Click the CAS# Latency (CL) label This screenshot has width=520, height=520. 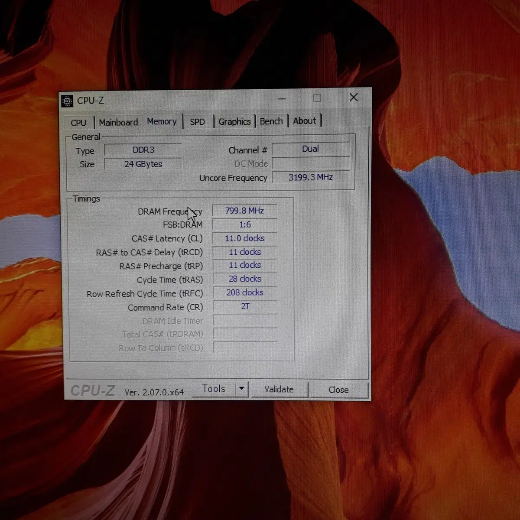[167, 239]
